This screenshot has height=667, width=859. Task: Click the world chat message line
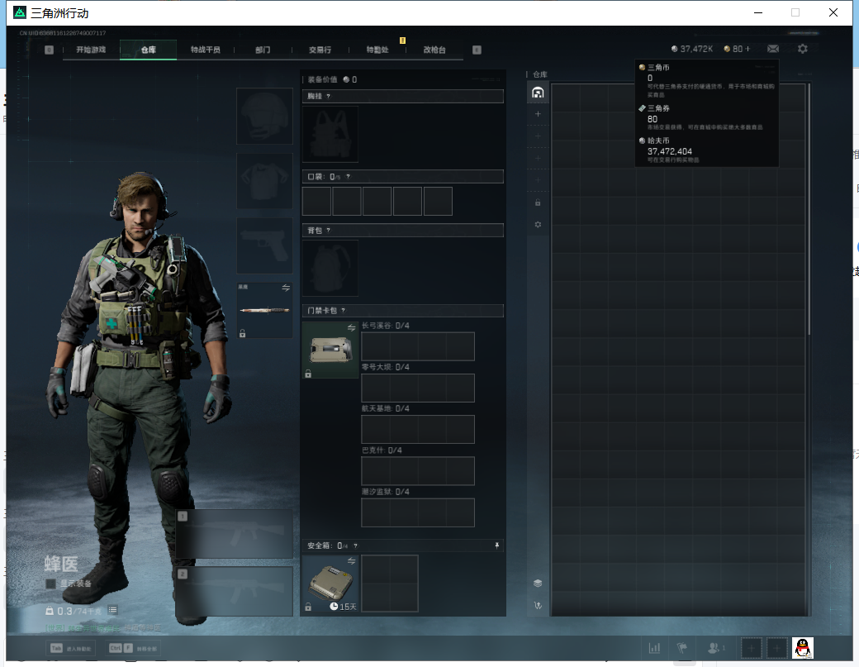[103, 628]
